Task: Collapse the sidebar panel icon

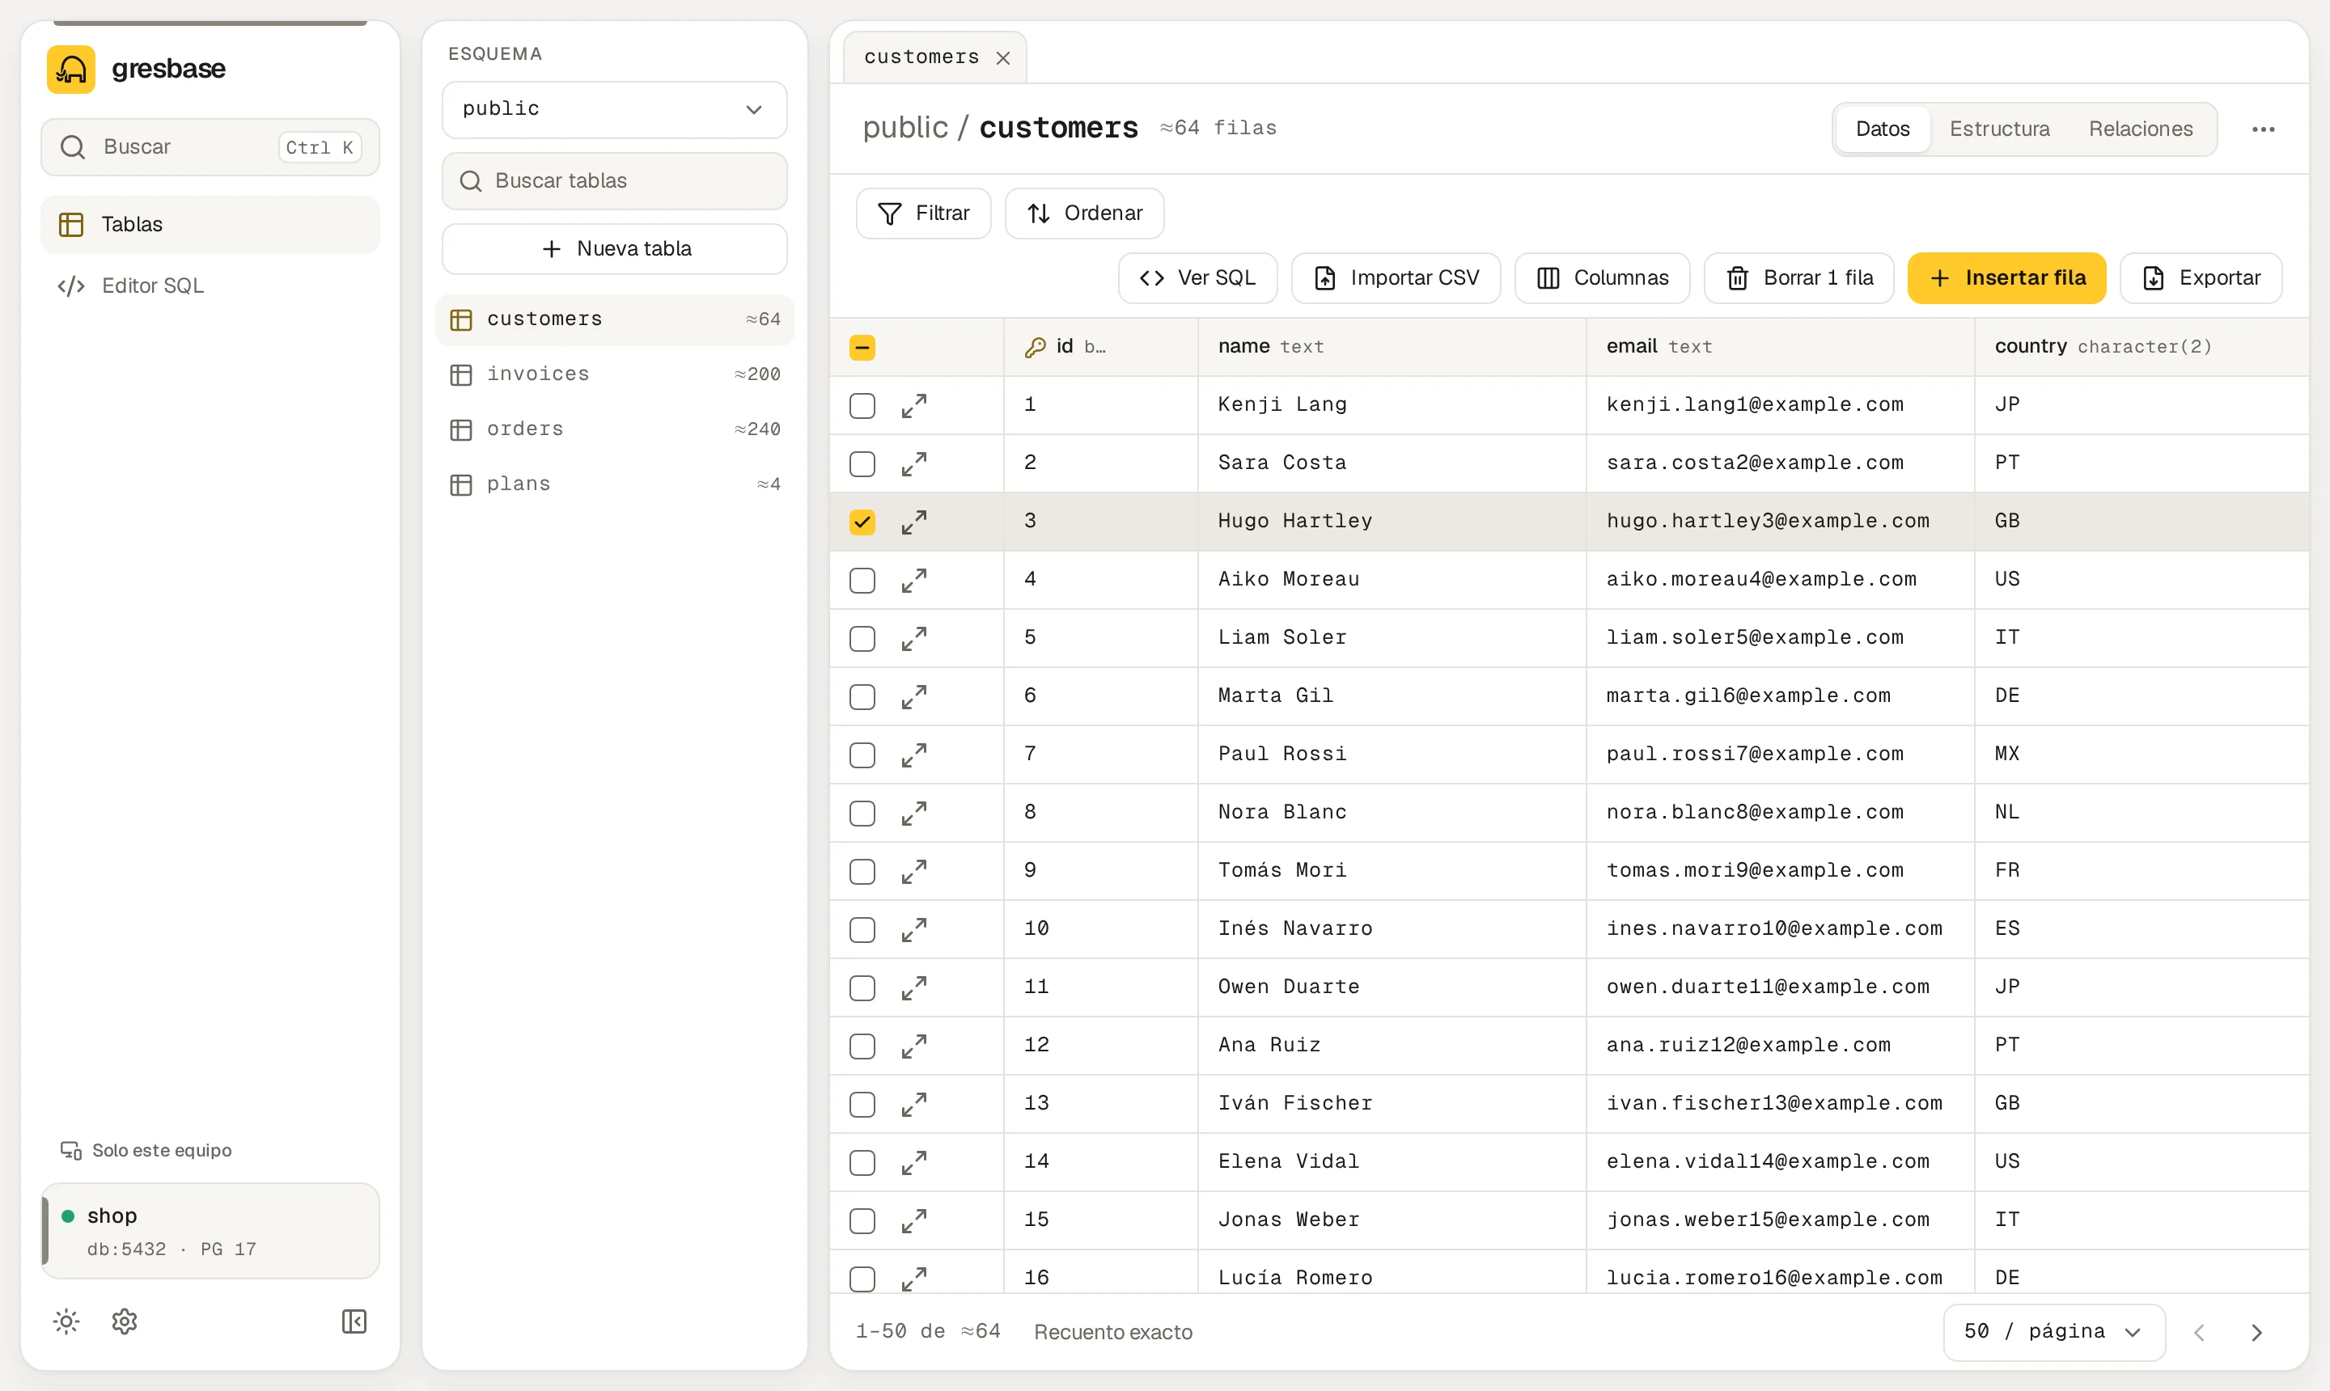Action: [354, 1321]
